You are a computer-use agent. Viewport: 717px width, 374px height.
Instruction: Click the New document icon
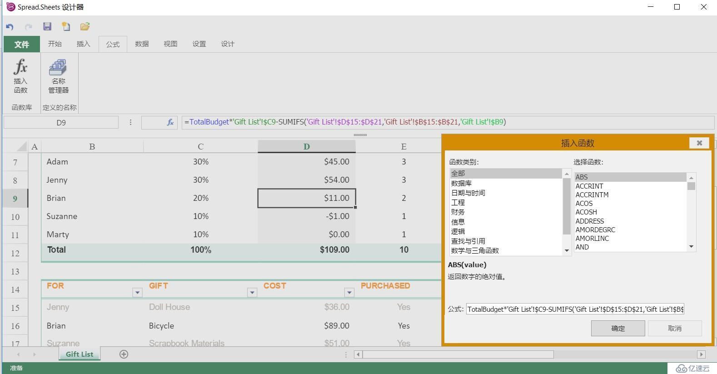(x=66, y=26)
